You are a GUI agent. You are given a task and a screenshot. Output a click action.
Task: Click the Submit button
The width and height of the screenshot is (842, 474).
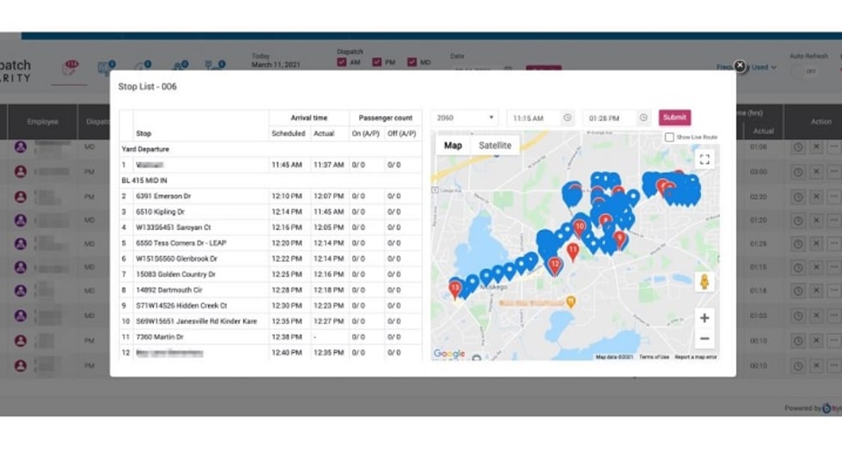tap(674, 118)
